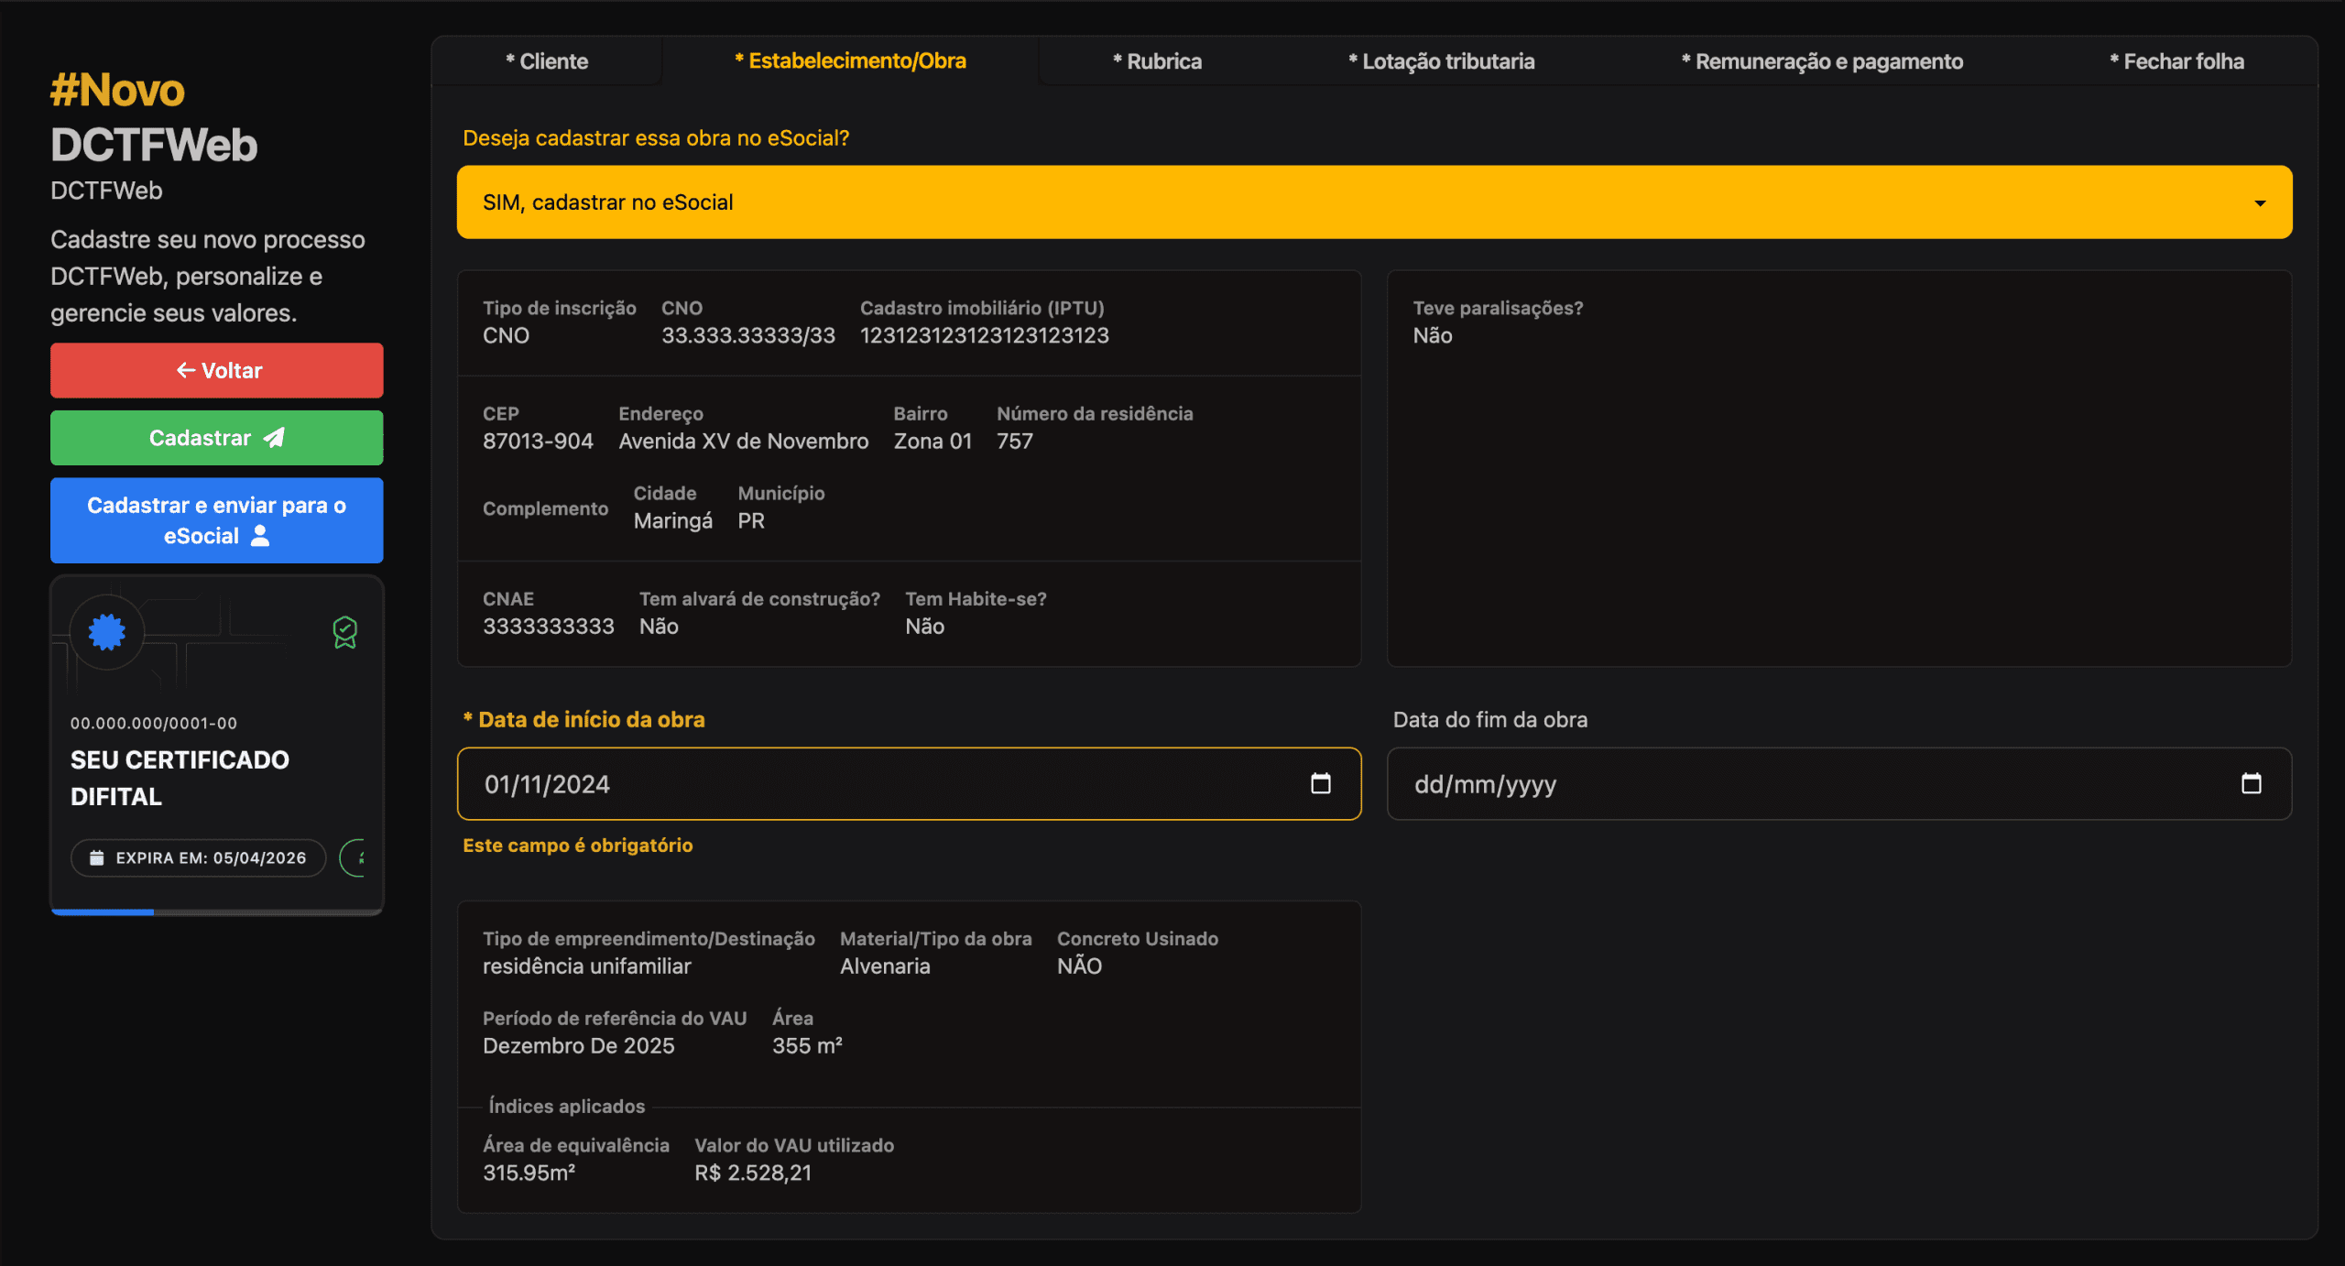Go to Lotação tributaria tab
Image resolution: width=2345 pixels, height=1266 pixels.
click(1441, 61)
